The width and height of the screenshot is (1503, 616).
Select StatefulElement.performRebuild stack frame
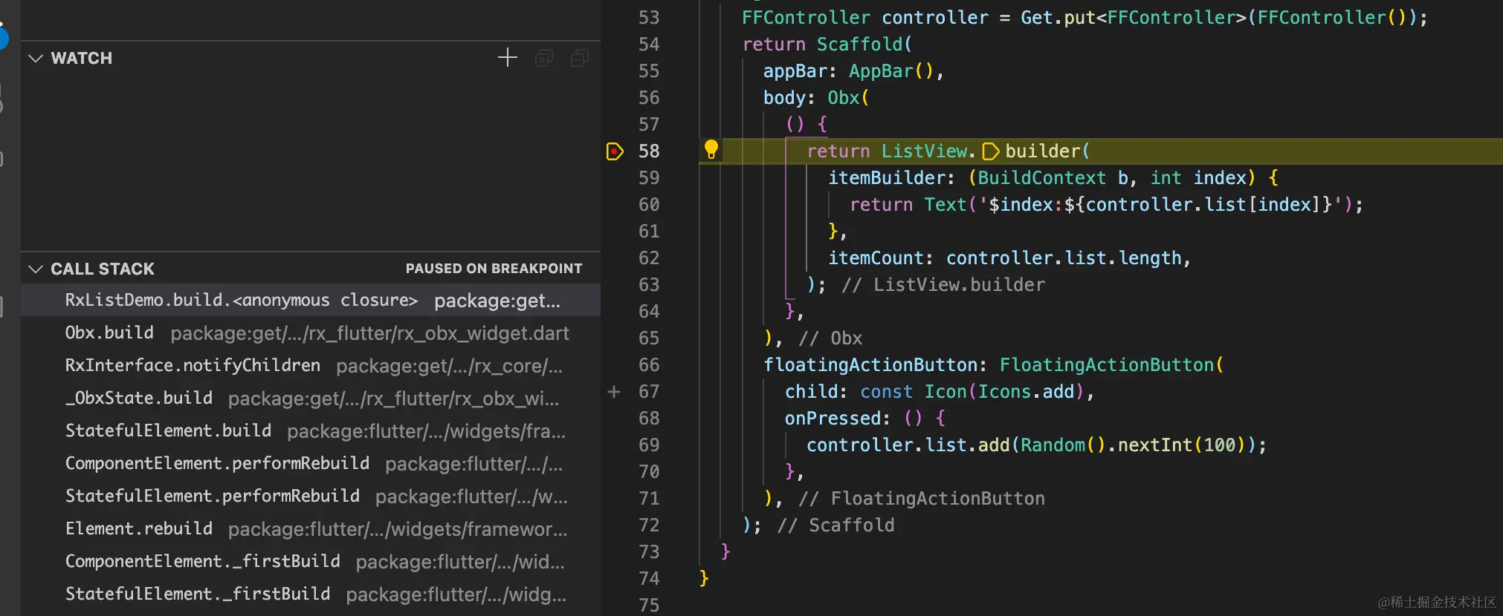click(311, 496)
